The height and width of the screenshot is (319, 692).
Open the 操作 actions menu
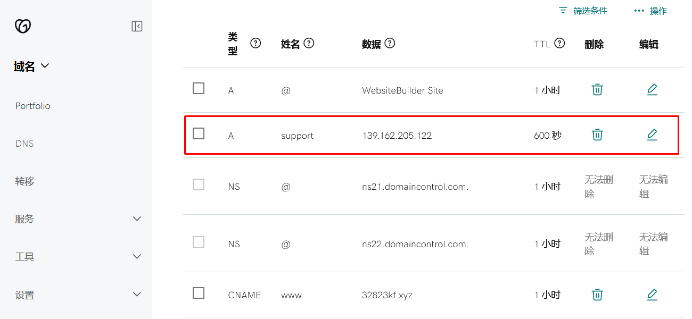(x=650, y=10)
